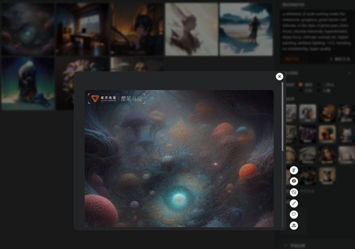Click the link at prompt box bottom-right
Image resolution: width=355 pixels, height=249 pixels.
[340, 59]
